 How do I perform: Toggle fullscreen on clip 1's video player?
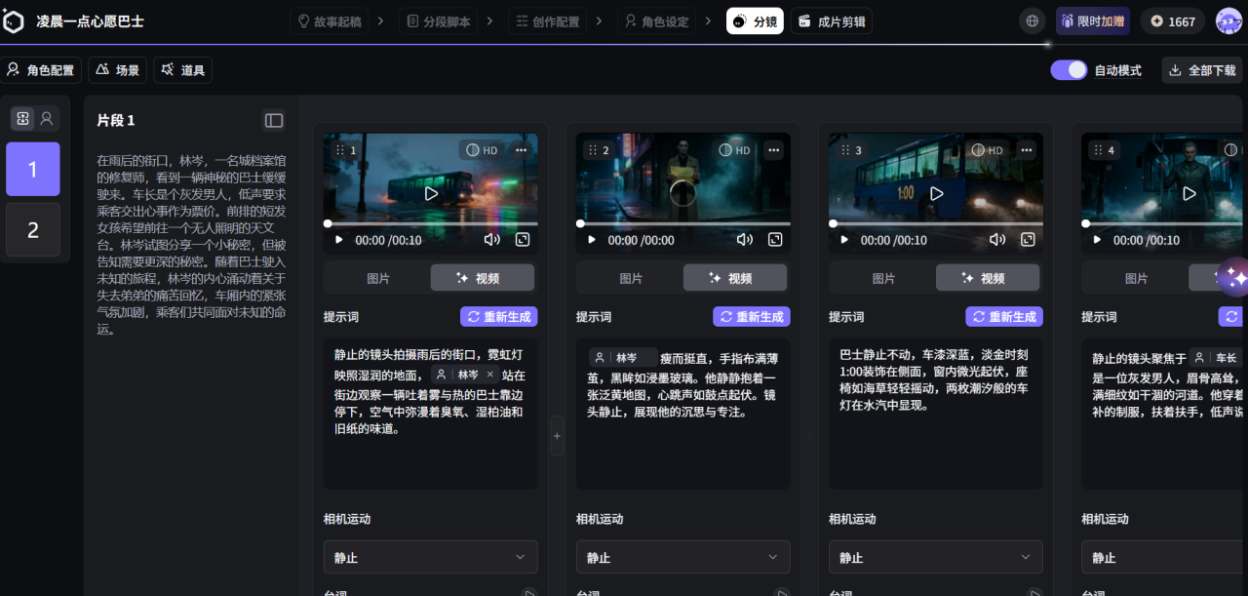click(x=523, y=239)
